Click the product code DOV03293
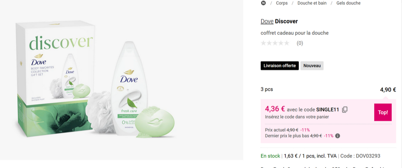 (368, 156)
